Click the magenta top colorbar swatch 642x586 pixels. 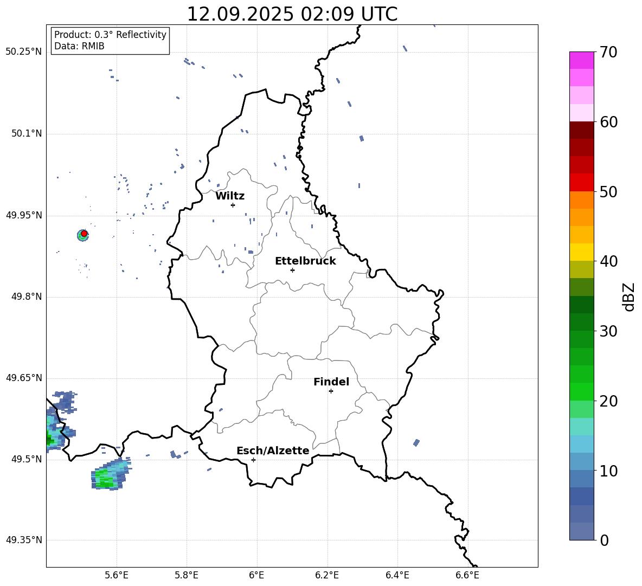click(x=581, y=61)
